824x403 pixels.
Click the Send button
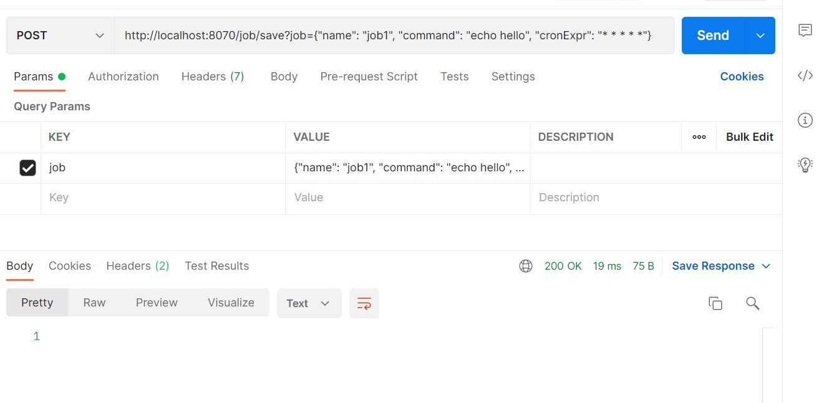click(x=713, y=36)
